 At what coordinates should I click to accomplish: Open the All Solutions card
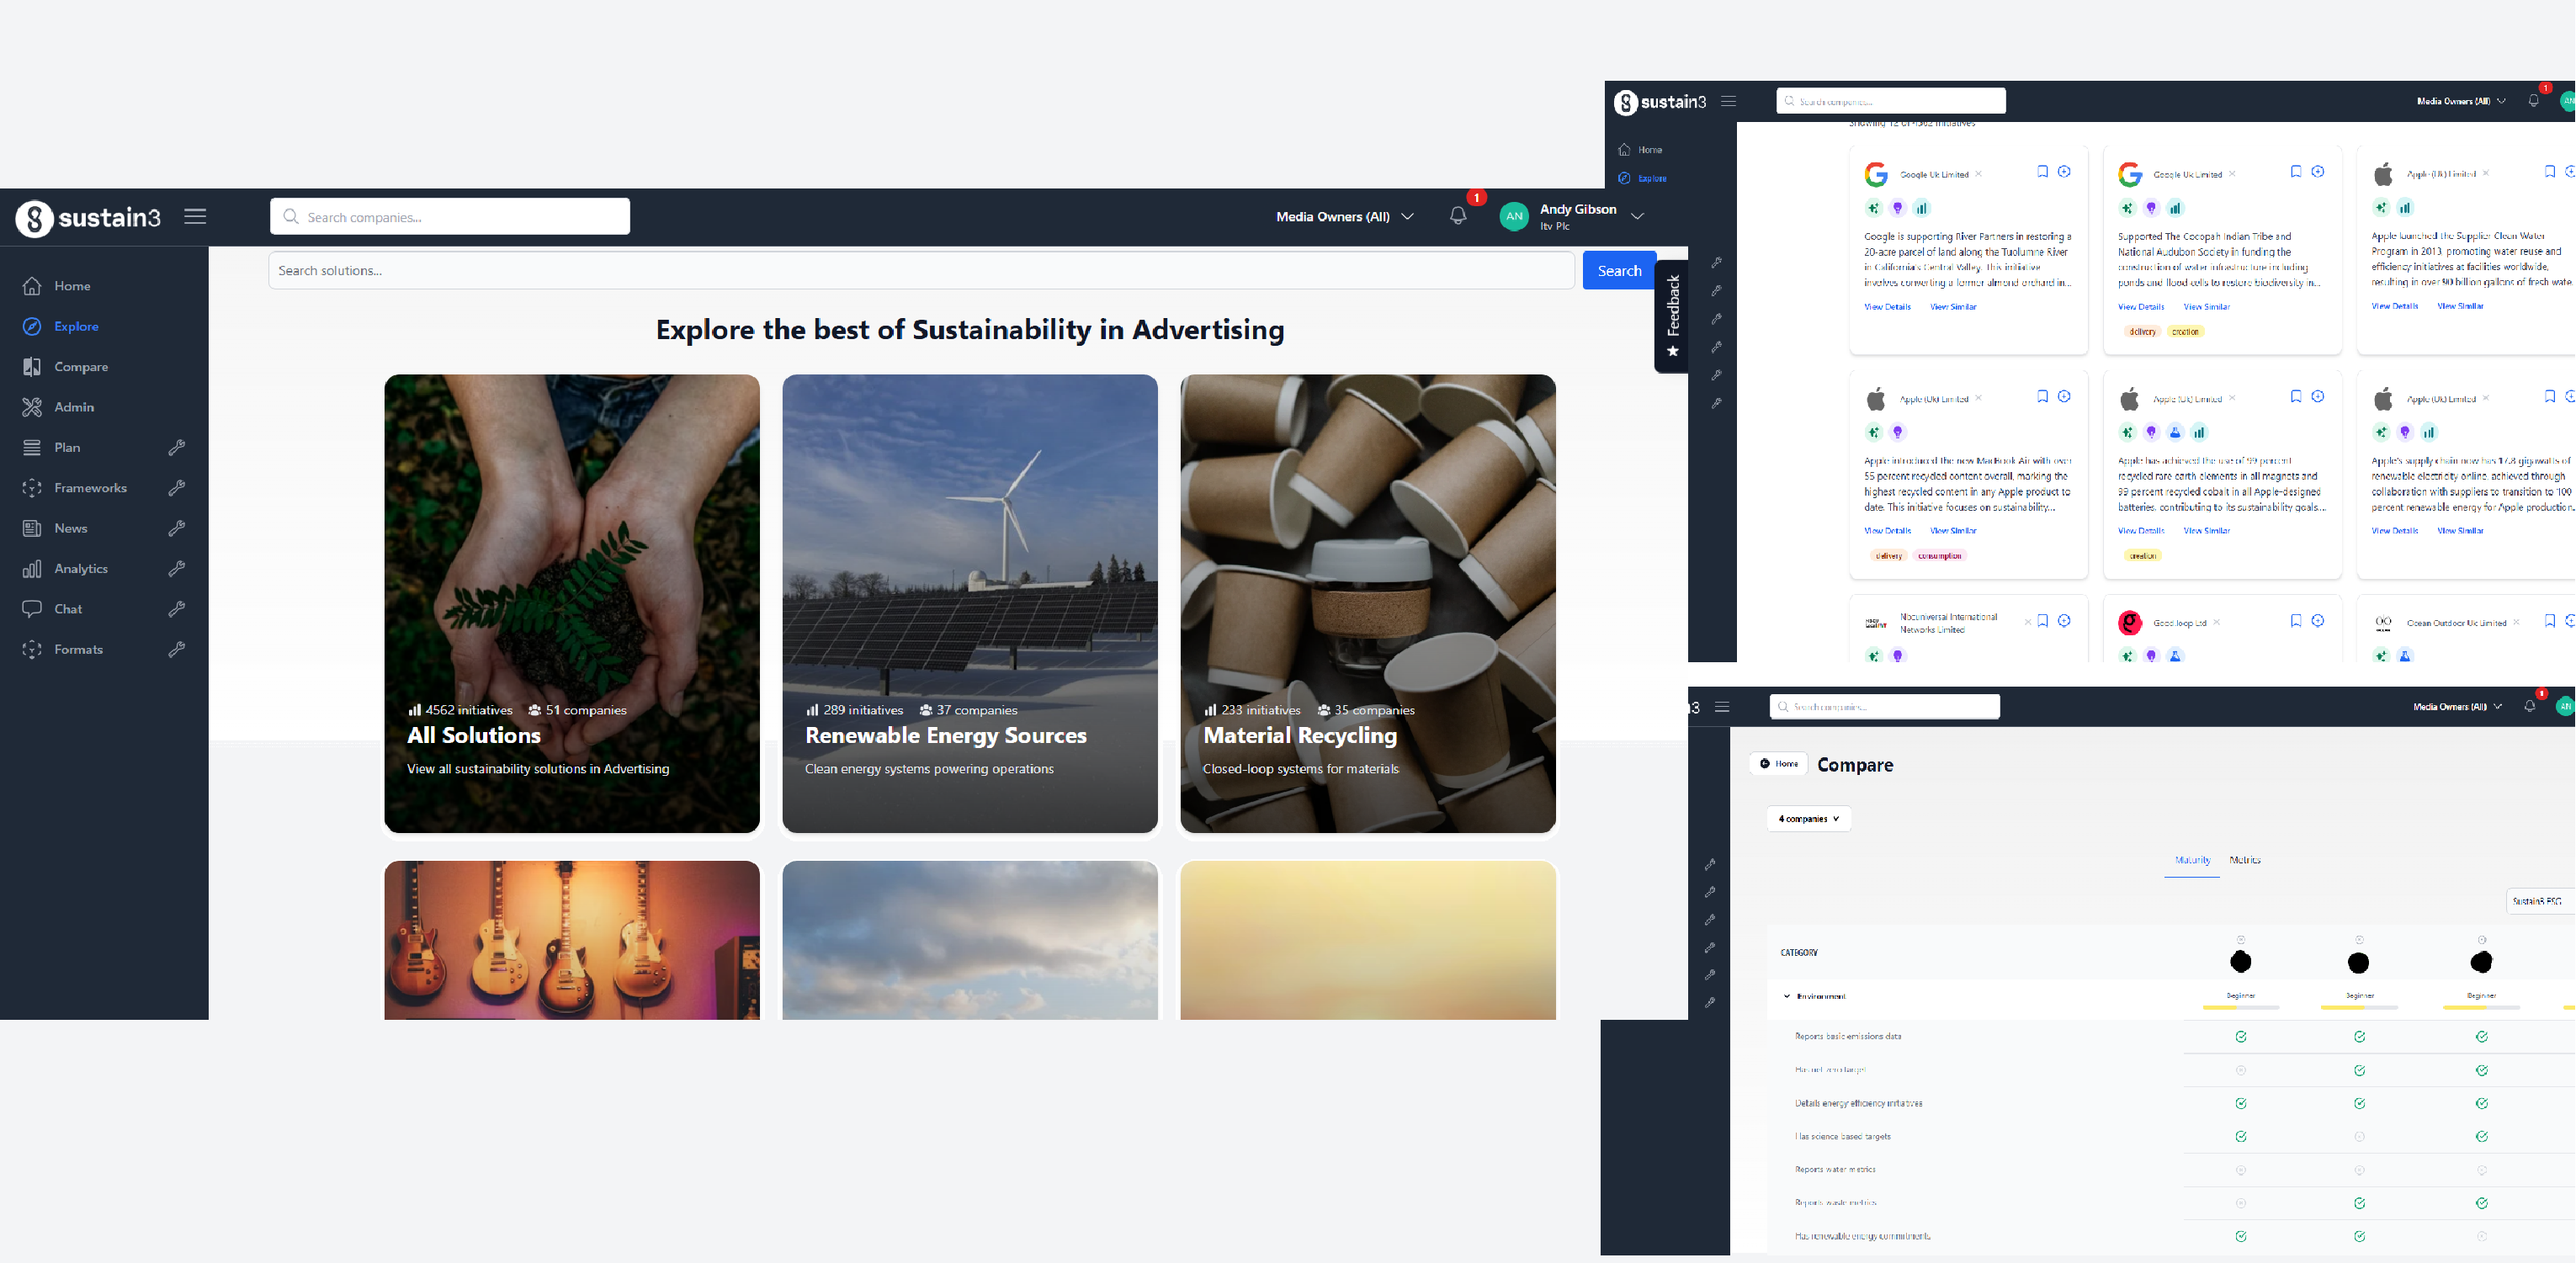coord(572,604)
